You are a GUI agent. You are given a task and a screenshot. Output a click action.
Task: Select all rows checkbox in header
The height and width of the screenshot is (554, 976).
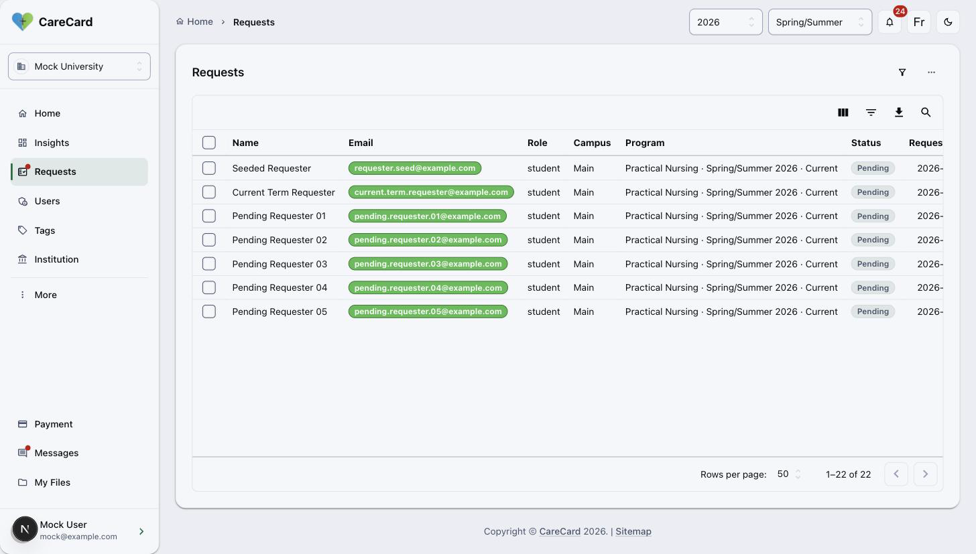pos(209,143)
